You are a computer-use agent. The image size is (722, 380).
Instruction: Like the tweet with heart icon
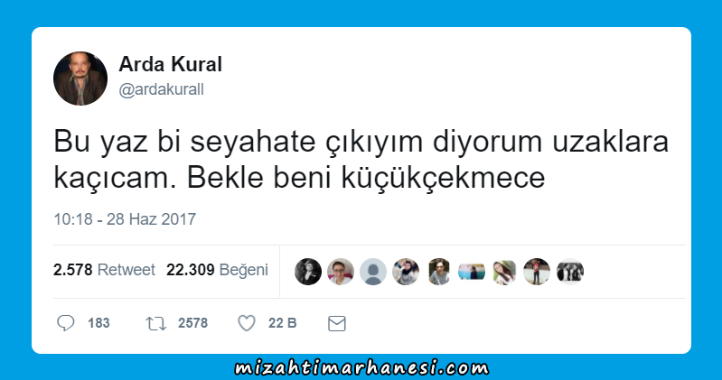[247, 323]
